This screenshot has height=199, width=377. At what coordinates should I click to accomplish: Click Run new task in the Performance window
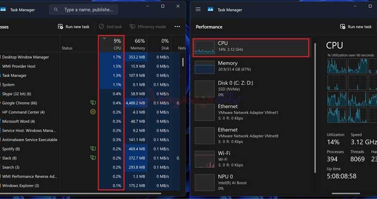coord(356,27)
